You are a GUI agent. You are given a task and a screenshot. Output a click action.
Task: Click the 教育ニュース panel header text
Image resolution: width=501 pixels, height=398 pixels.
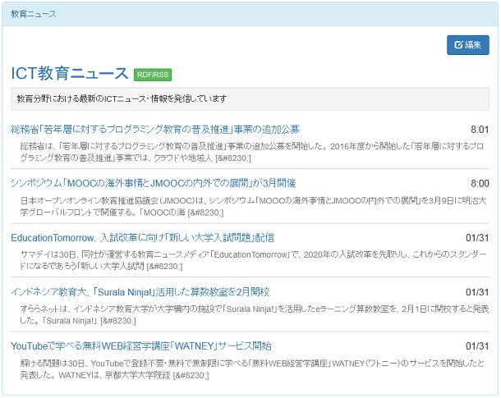33,14
